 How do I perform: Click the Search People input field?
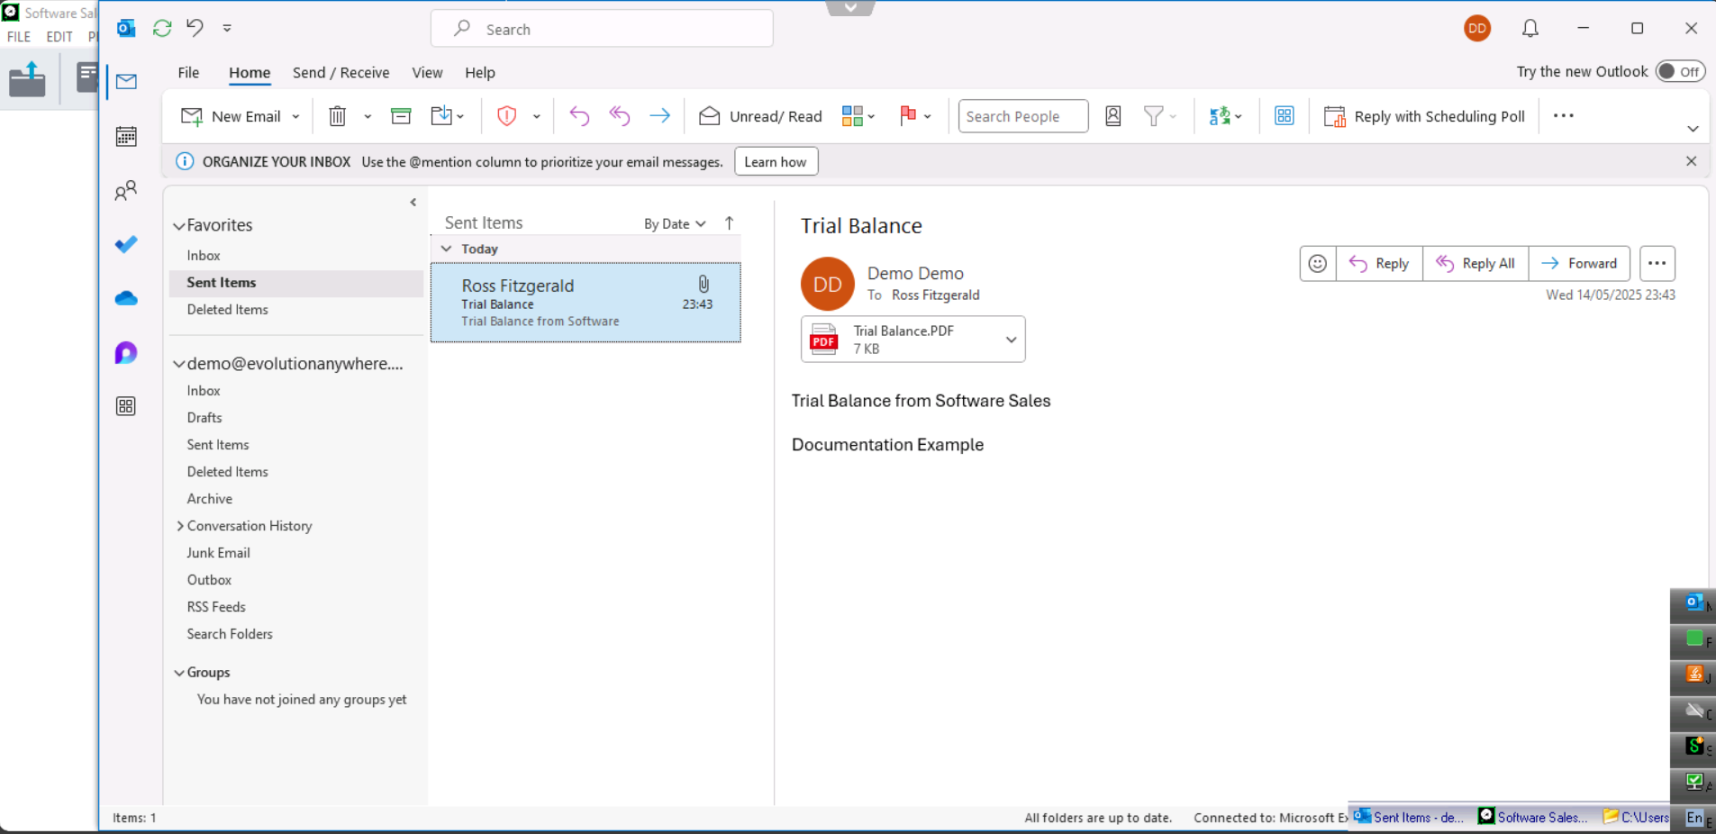coord(1022,116)
